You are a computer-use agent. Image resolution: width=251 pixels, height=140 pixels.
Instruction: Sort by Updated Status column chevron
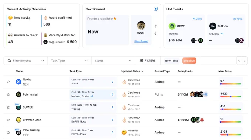coord(142,71)
